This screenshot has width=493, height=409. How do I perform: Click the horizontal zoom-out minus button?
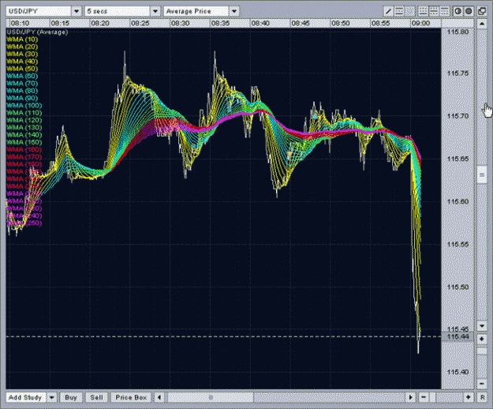click(x=424, y=397)
